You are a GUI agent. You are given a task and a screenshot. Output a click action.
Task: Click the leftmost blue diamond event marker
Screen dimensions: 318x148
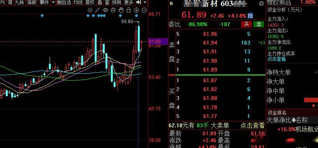(x=42, y=16)
